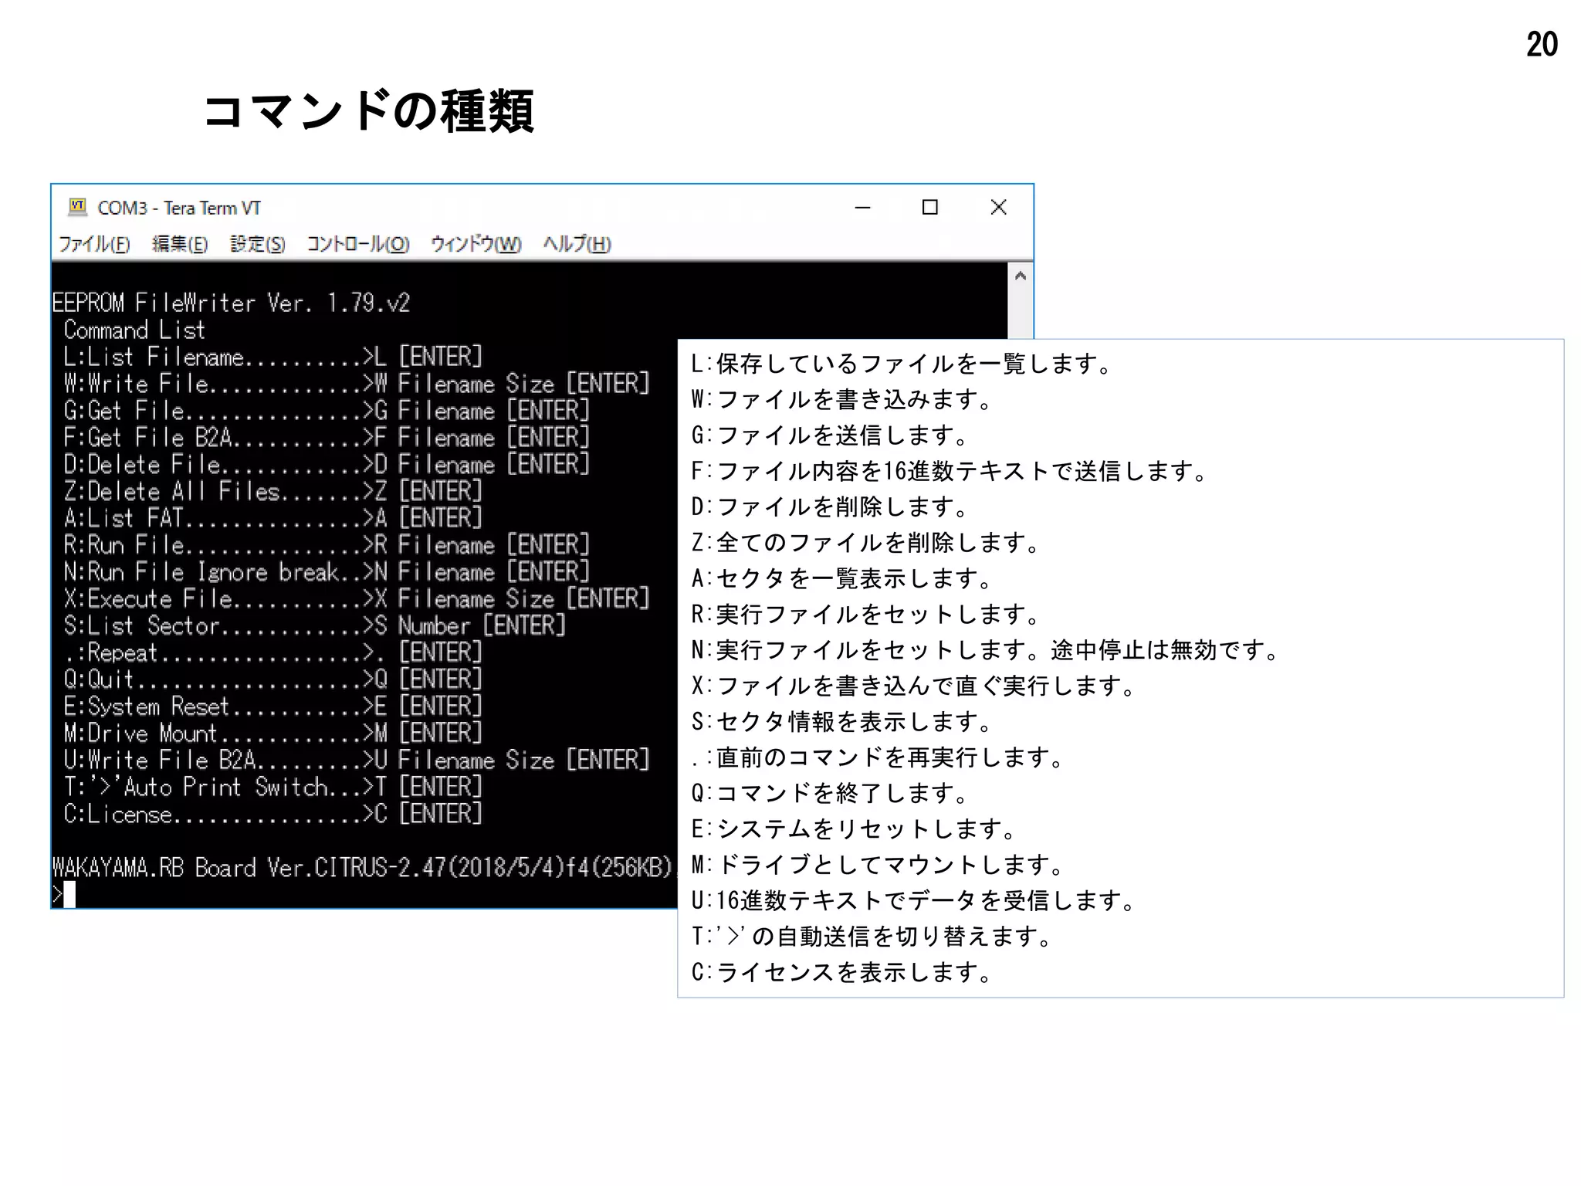
Task: Click the 'X:ファイルを書き込んで直ぐ実行します。' description
Action: point(914,686)
